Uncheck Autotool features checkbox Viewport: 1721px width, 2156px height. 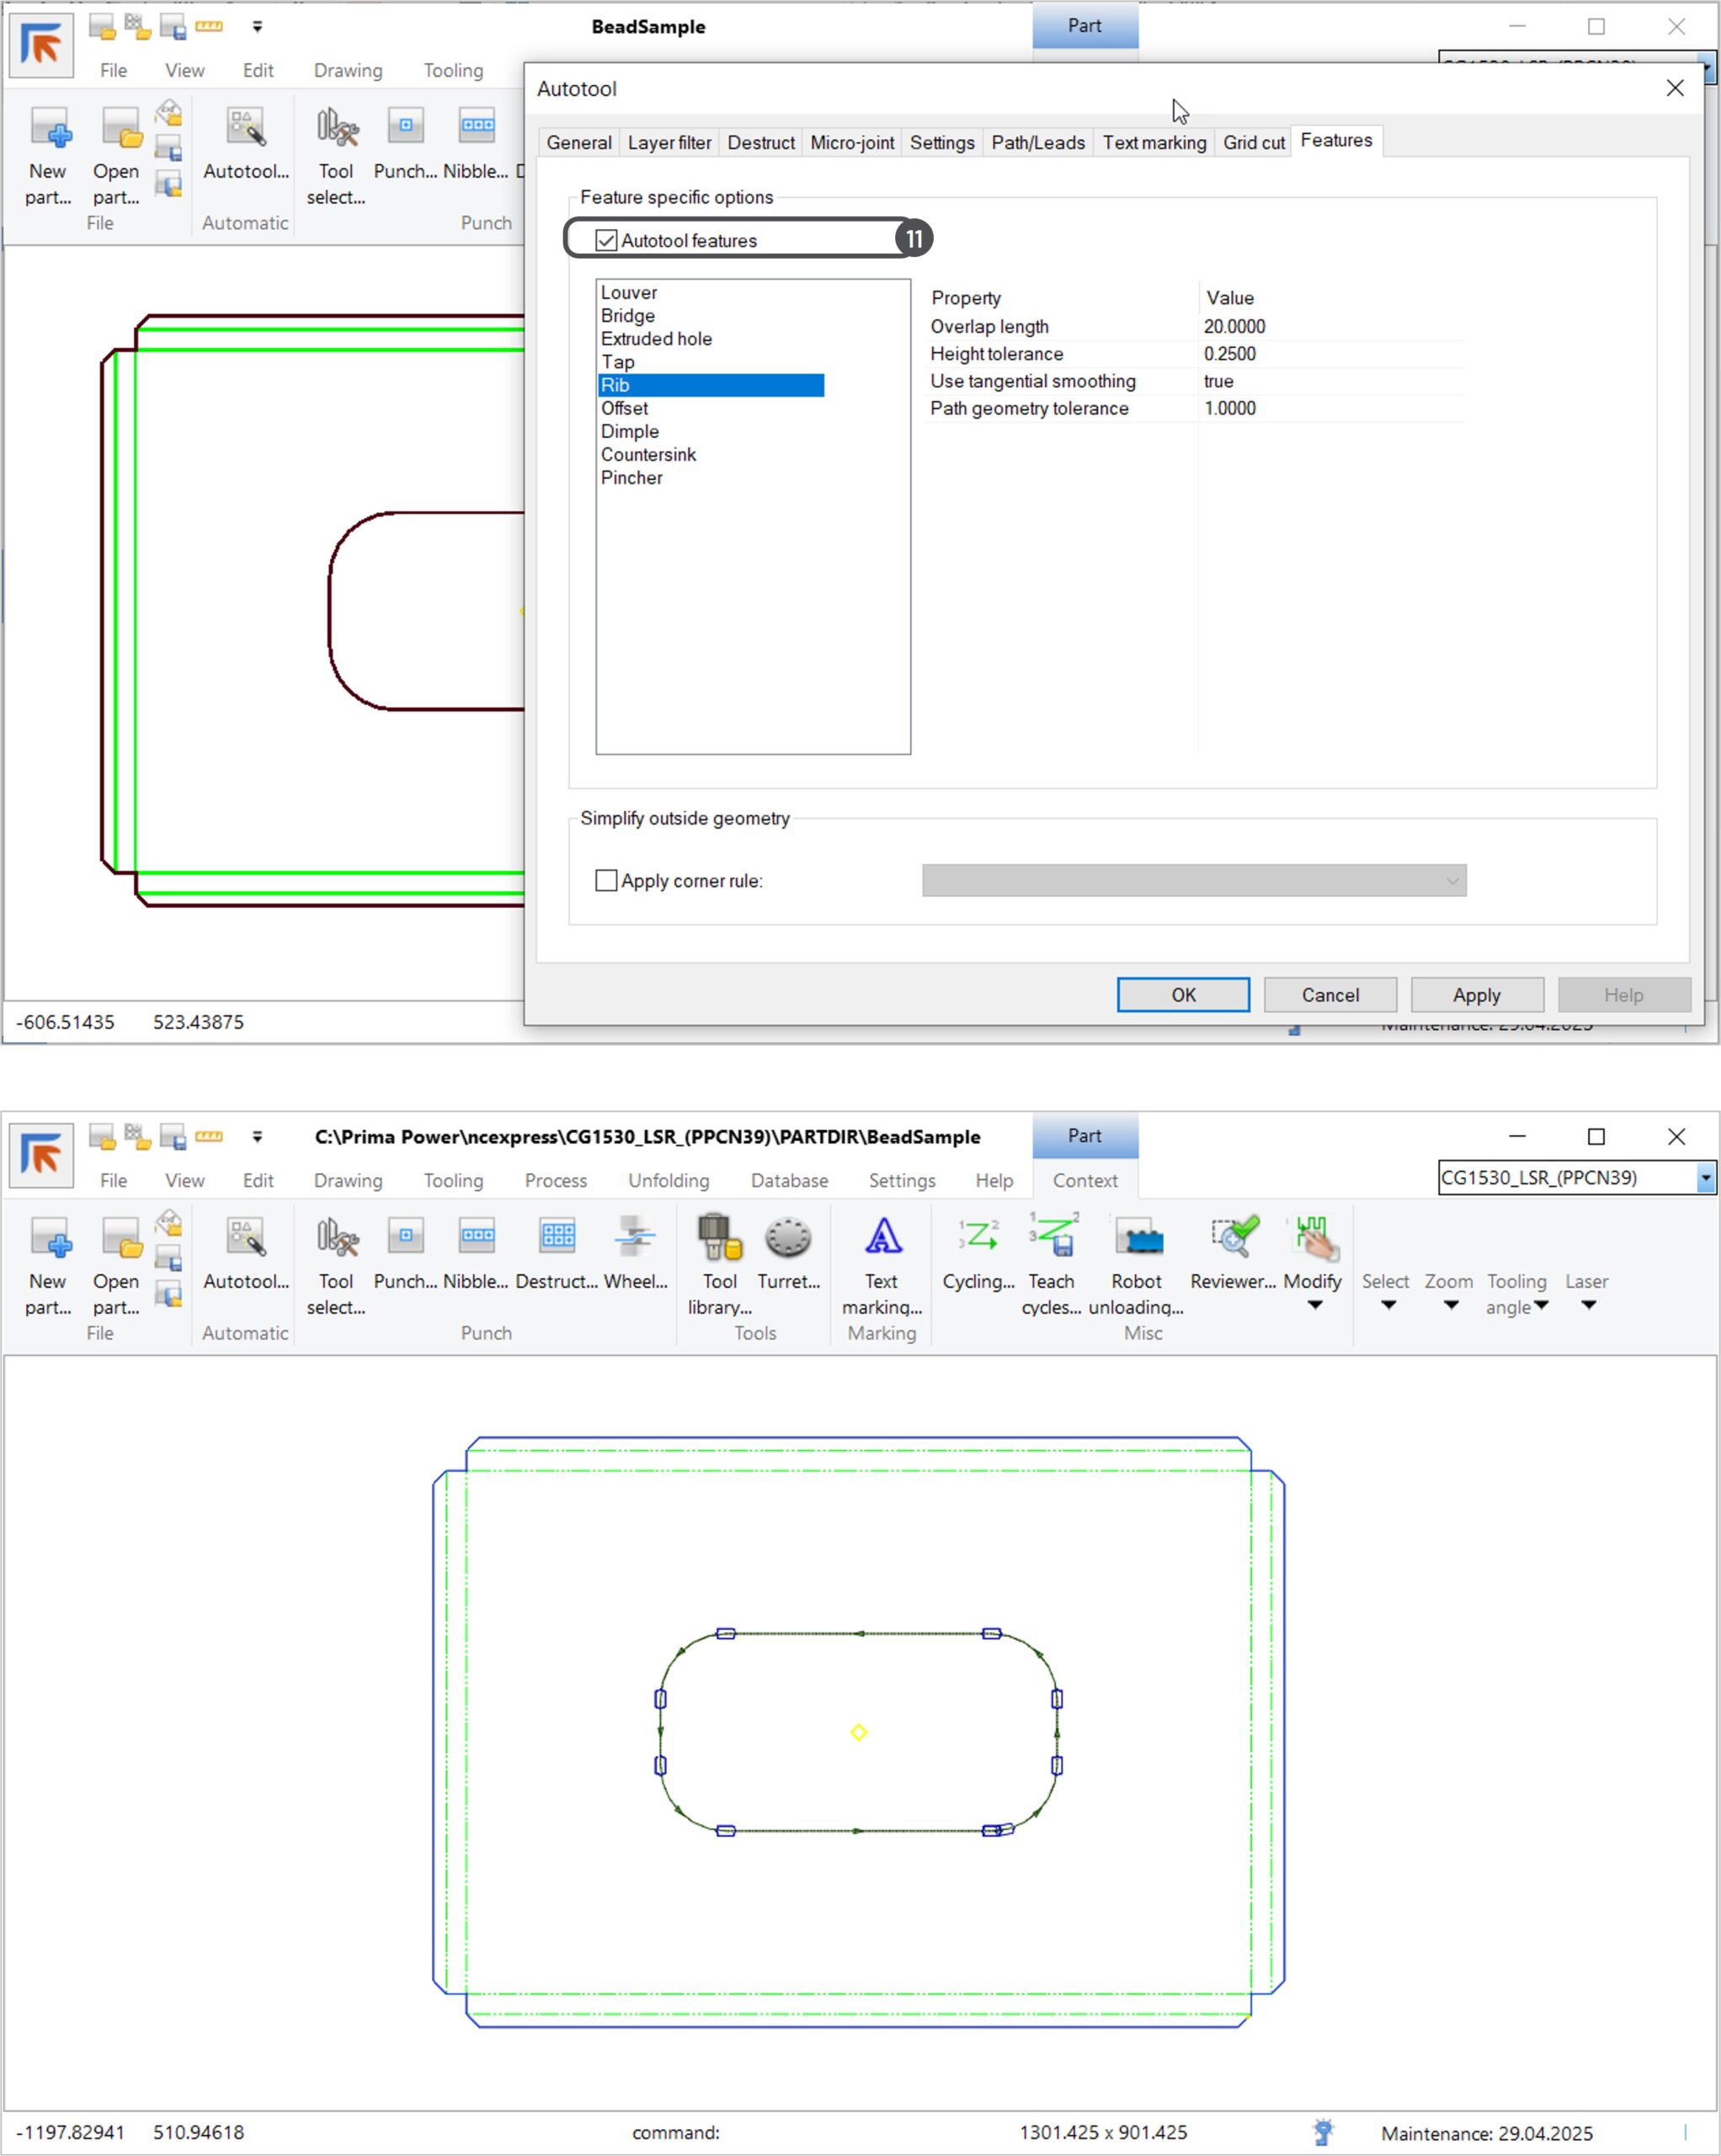coord(606,240)
